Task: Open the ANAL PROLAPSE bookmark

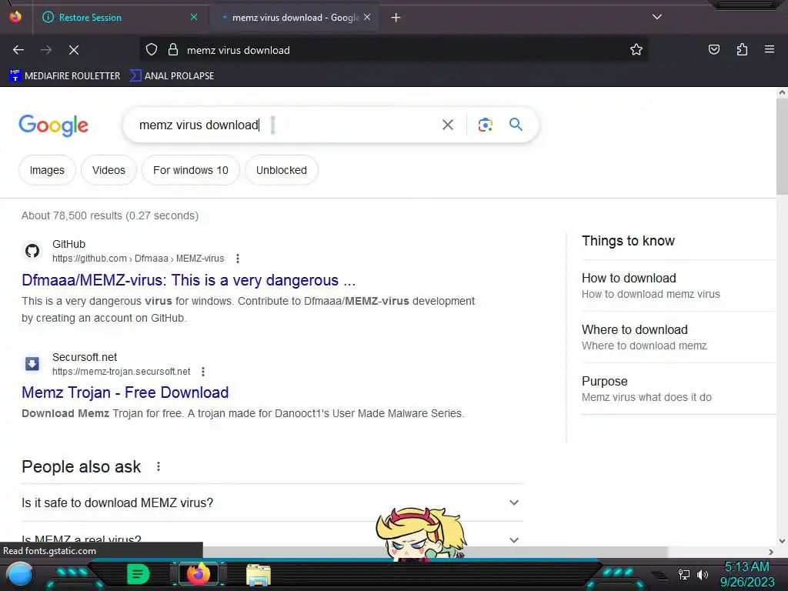Action: tap(172, 76)
